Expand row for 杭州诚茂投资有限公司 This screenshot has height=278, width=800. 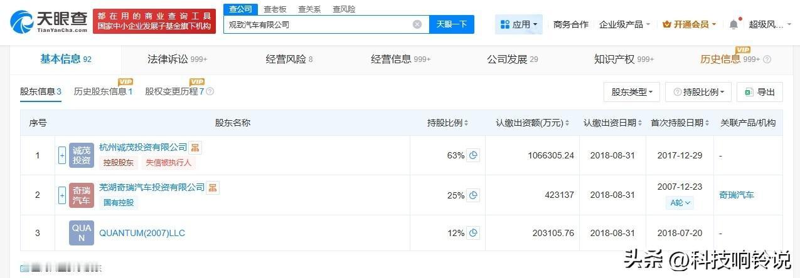click(62, 155)
